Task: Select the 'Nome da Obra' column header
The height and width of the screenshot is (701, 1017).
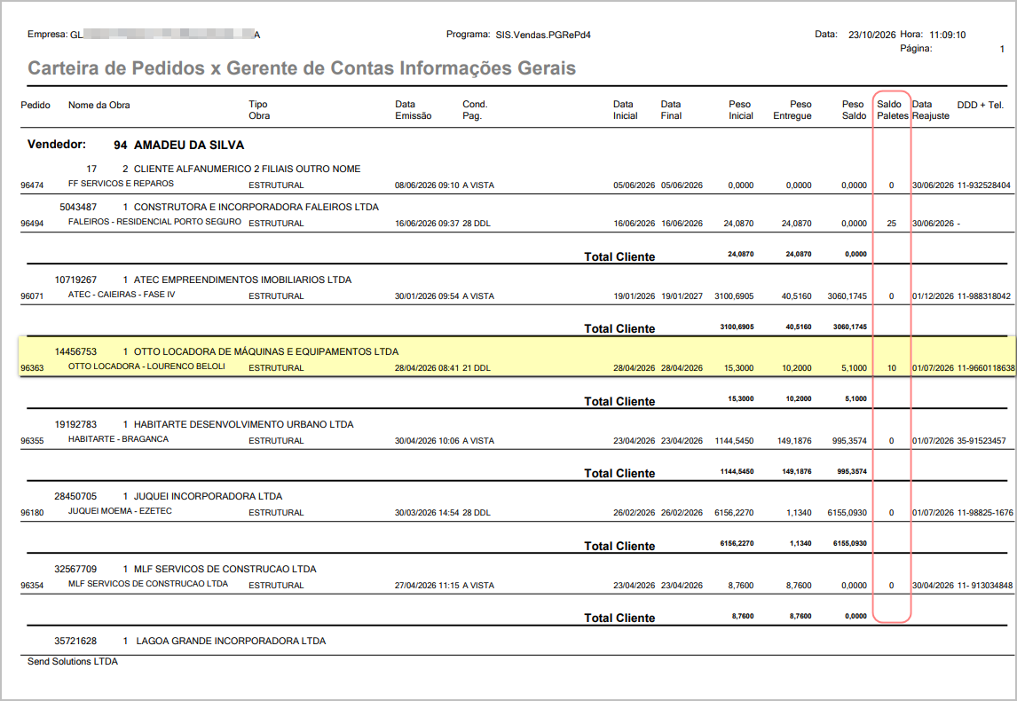Action: [x=99, y=105]
